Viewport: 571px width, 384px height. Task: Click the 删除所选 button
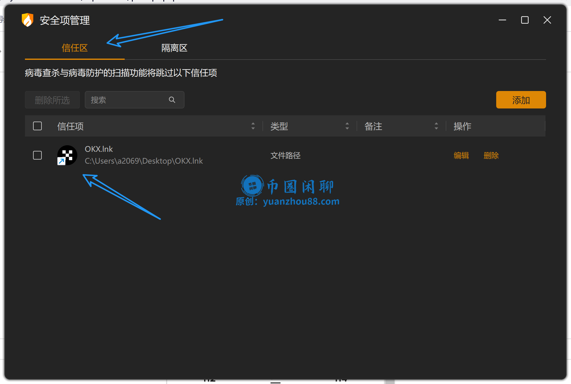pos(52,100)
